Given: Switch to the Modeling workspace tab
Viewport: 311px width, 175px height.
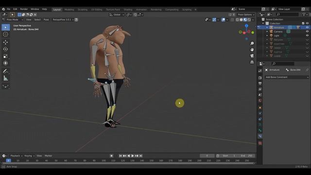Looking at the screenshot, I should click(x=69, y=10).
